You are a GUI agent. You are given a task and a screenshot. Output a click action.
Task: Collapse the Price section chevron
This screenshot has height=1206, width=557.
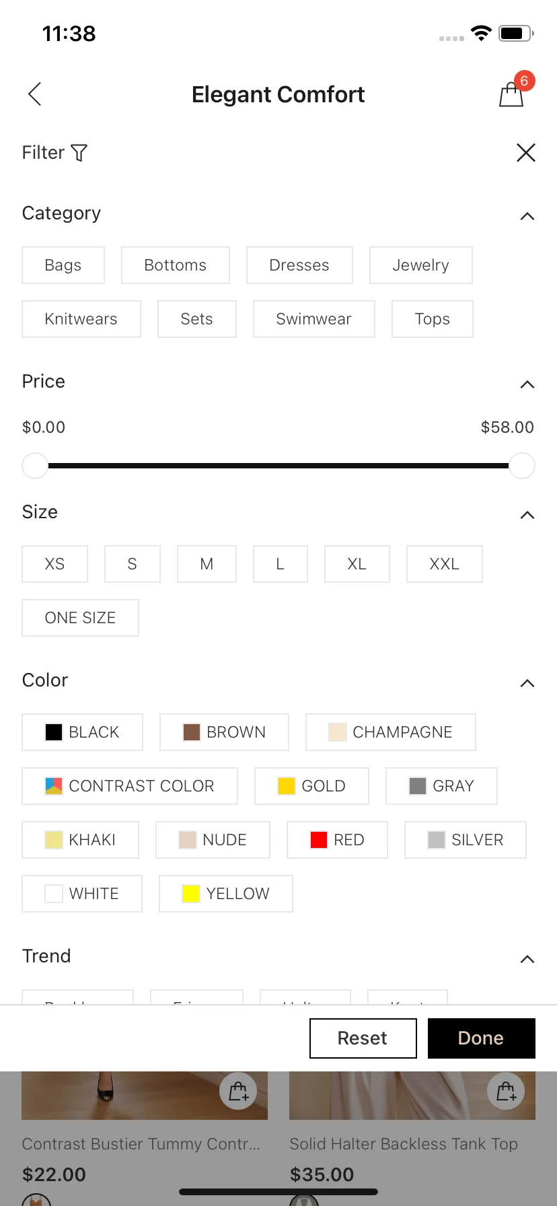(x=527, y=384)
